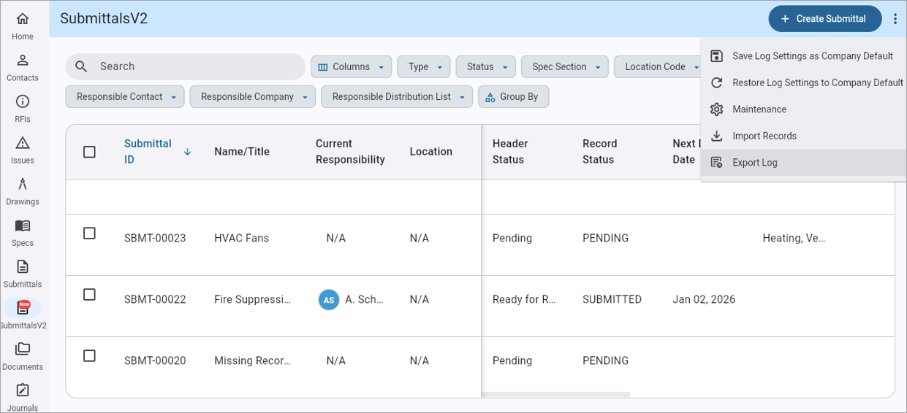Sort by the Submittal ID column header
The width and height of the screenshot is (907, 413).
(x=148, y=152)
